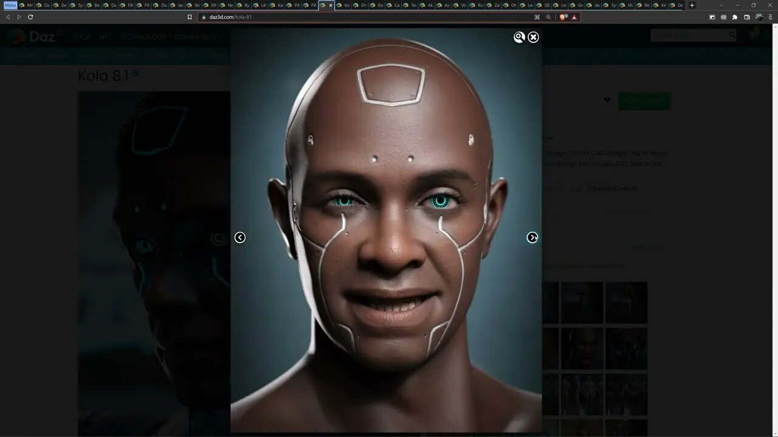
Task: Reload the daz3d page
Action: pos(30,17)
